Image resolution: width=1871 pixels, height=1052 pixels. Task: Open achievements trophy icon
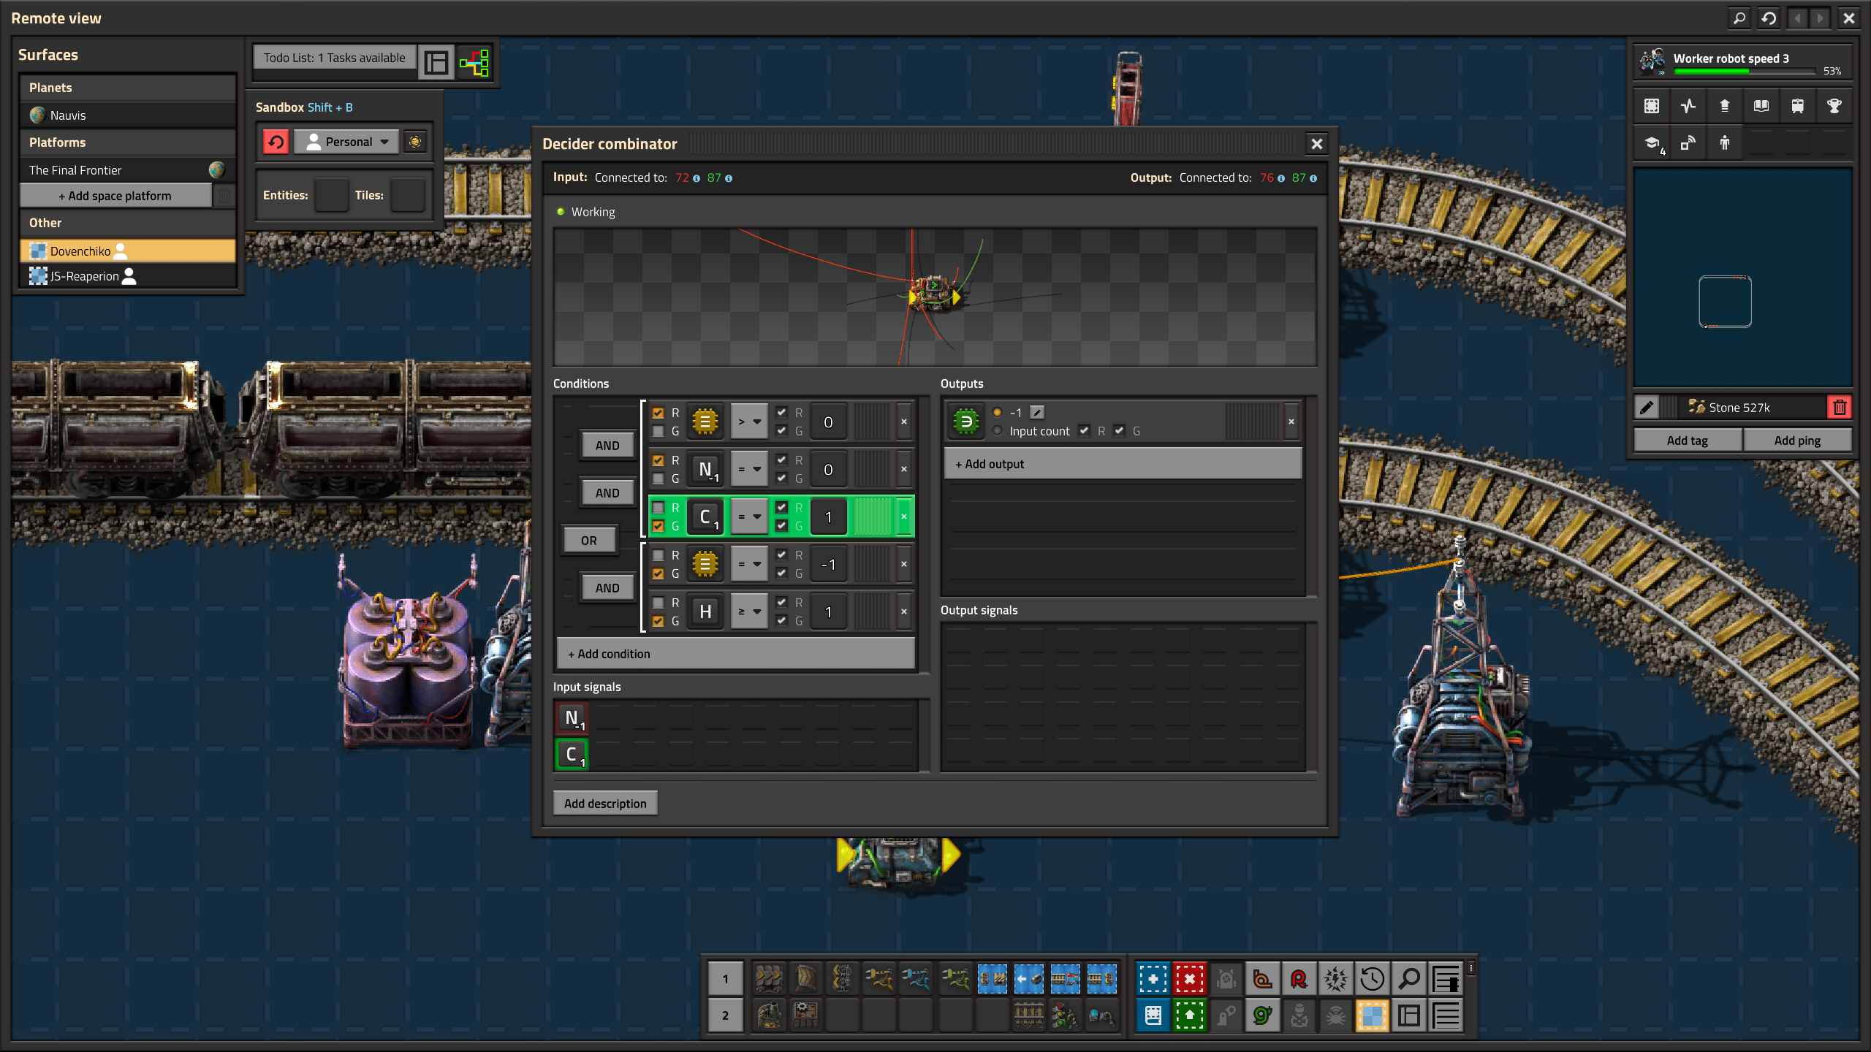click(x=1834, y=106)
